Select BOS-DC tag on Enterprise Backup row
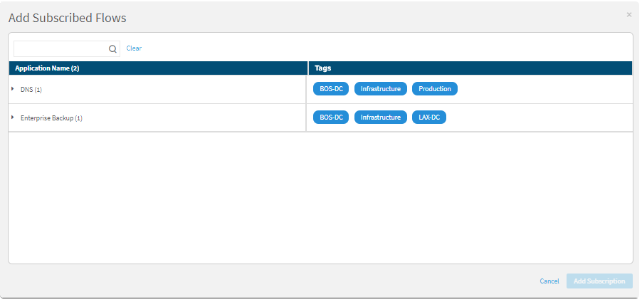The width and height of the screenshot is (642, 302). tap(331, 118)
